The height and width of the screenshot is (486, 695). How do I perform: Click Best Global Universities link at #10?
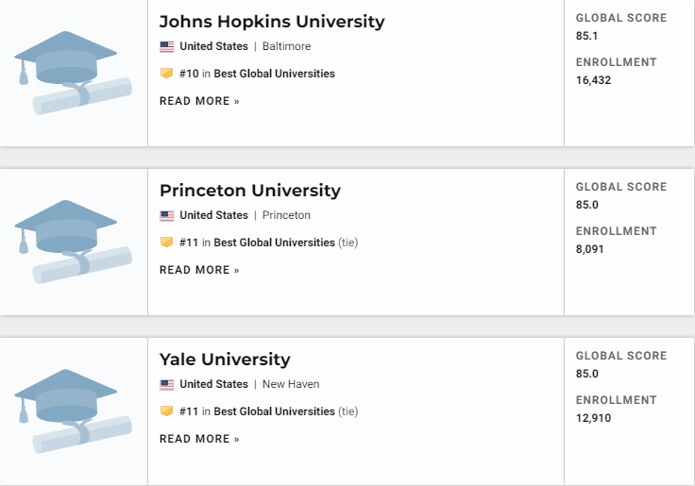[x=274, y=74]
